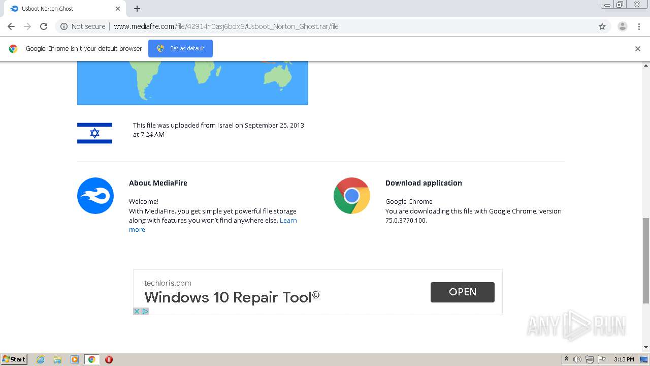This screenshot has height=366, width=650.
Task: Click the scrollbar up arrow
Action: pyautogui.click(x=646, y=65)
